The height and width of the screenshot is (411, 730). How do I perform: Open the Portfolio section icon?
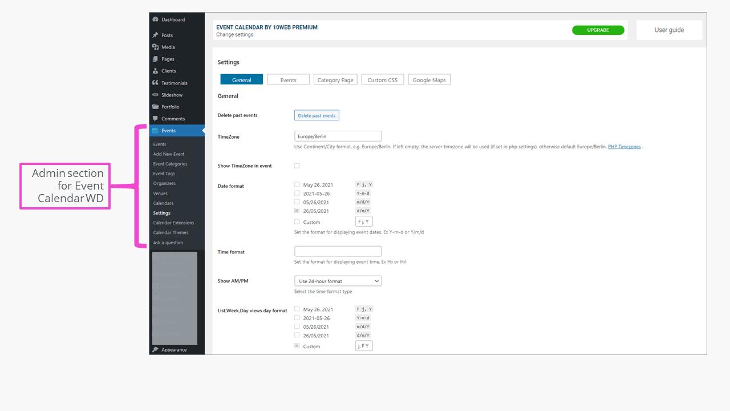(x=155, y=107)
